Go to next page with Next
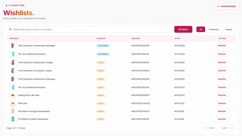242x136 pixels. pyautogui.click(x=227, y=128)
